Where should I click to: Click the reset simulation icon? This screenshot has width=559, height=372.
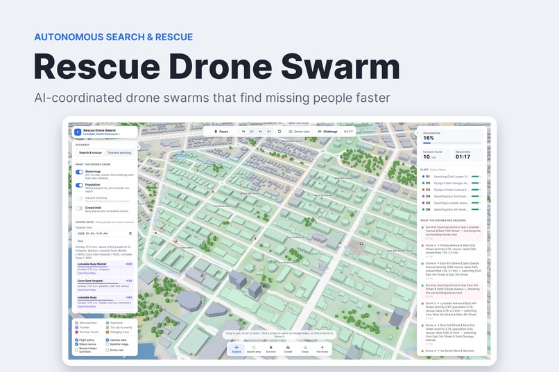[279, 132]
